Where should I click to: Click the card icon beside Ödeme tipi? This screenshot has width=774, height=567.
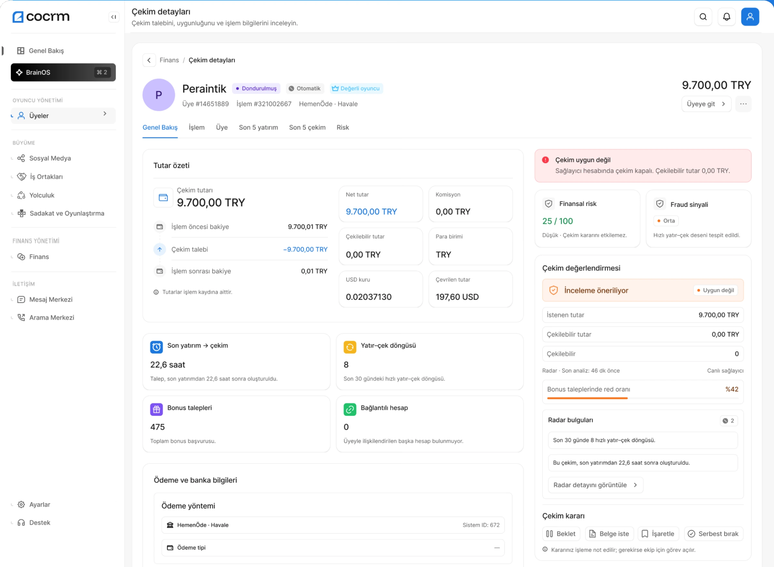click(170, 548)
